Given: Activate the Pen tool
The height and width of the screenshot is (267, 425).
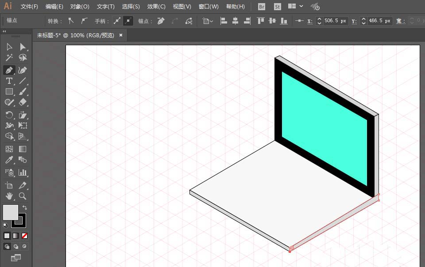Looking at the screenshot, I should tap(9, 70).
